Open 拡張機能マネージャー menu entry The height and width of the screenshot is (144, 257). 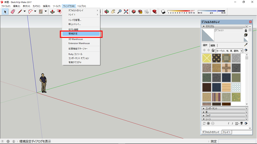pyautogui.click(x=81, y=49)
